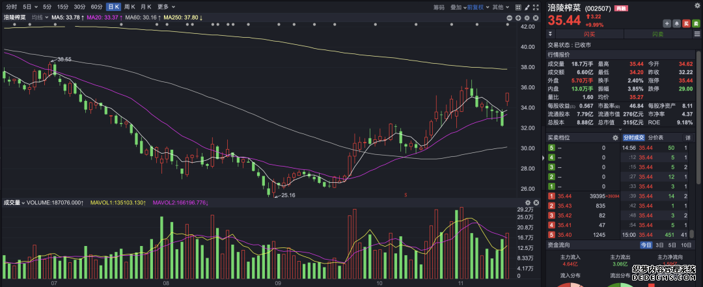
Task: Open the hamburger menu beside 闪卖
Action: pyautogui.click(x=696, y=34)
